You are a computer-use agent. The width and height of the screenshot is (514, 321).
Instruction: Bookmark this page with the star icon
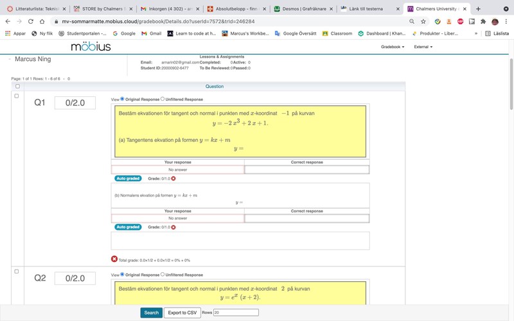coord(423,21)
